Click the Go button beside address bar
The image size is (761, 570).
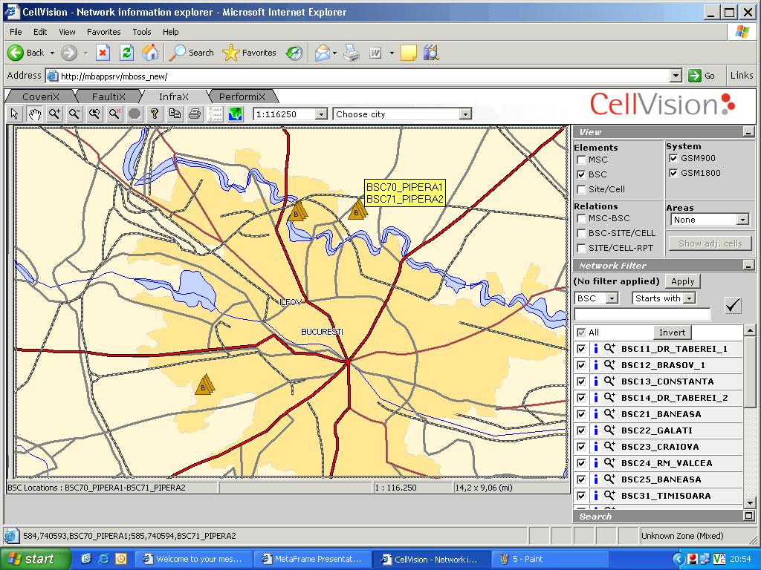702,76
